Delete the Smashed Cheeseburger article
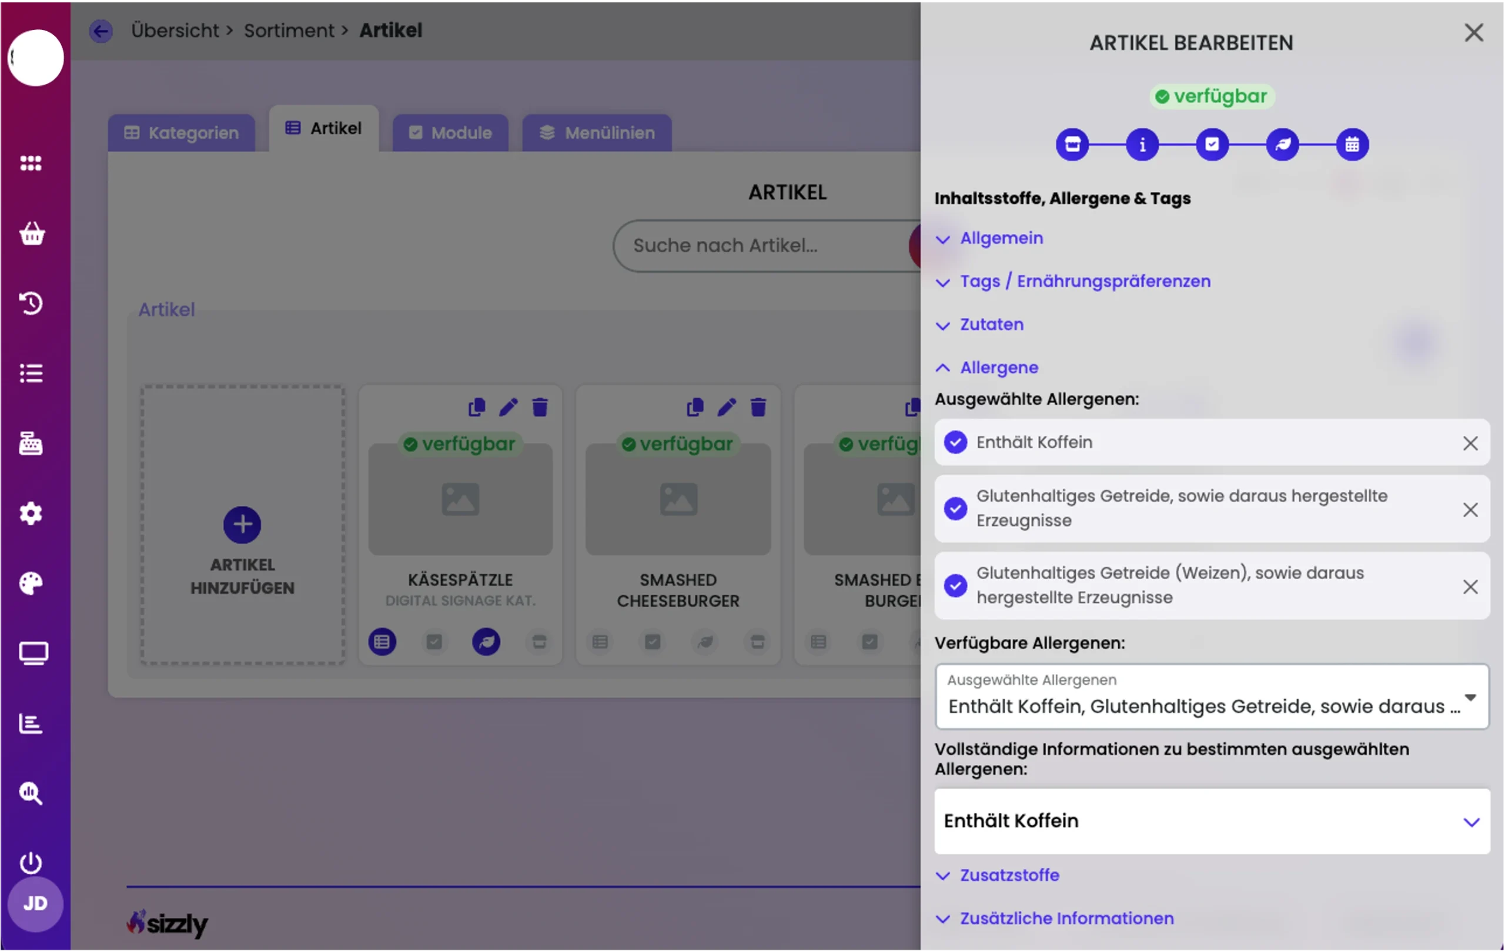The height and width of the screenshot is (952, 1505). pyautogui.click(x=758, y=407)
